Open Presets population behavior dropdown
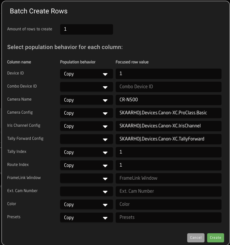 (86, 218)
